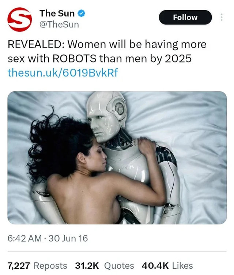234x275 pixels.
Task: Click the 6:42 AM timestamp
Action: (24, 238)
